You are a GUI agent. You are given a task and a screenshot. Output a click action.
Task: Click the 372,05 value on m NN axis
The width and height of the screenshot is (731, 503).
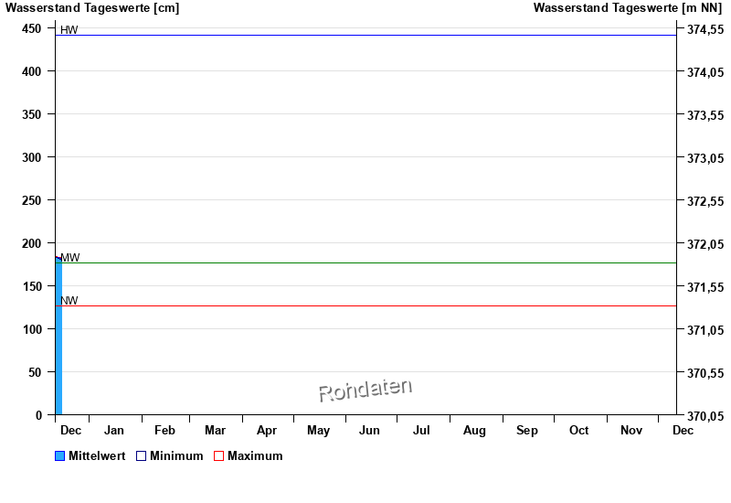point(705,244)
